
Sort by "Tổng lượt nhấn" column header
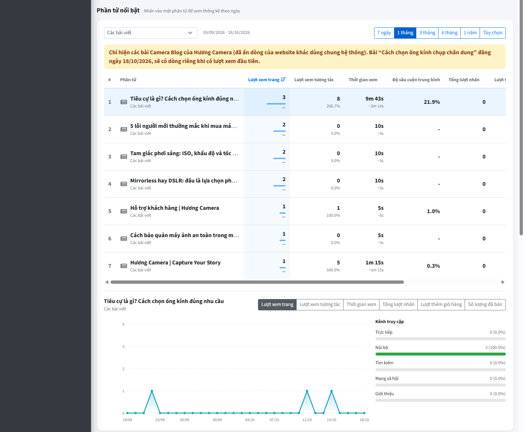coord(464,80)
